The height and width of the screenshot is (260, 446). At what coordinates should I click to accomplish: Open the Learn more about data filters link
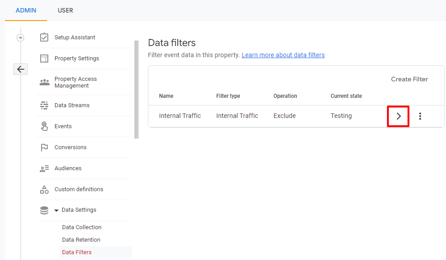click(x=283, y=55)
